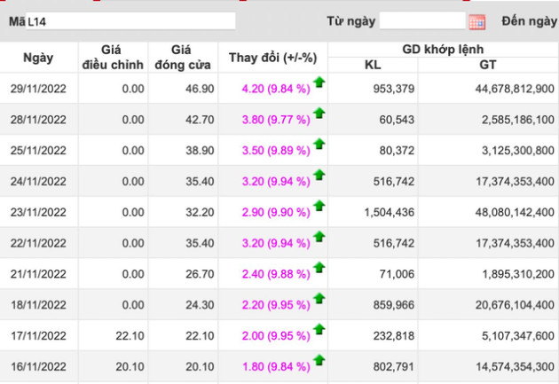
Task: Select the 28/11/2022 date cell
Action: click(x=38, y=120)
